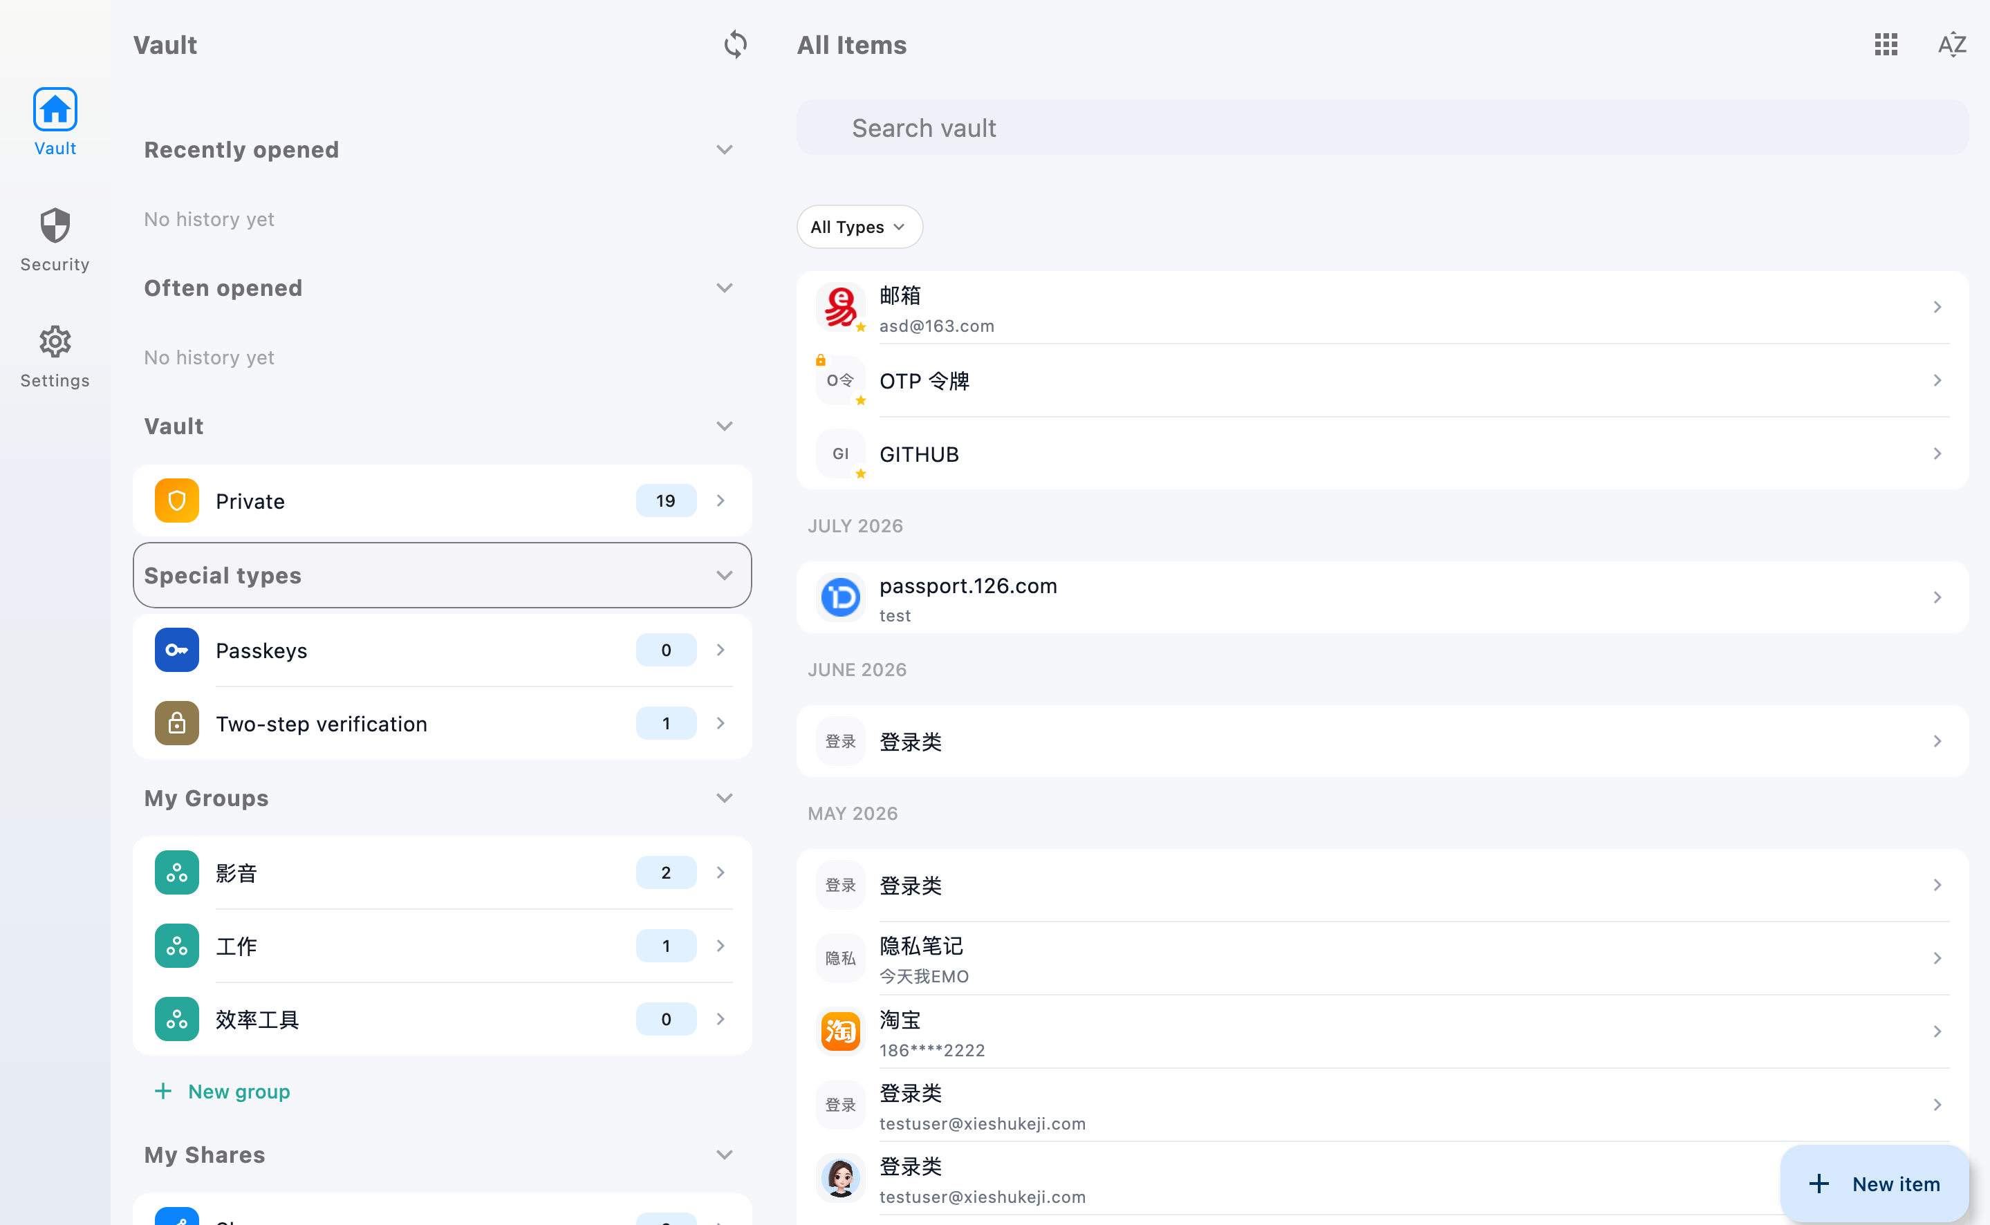Click the GITHUB GI avatar icon
The width and height of the screenshot is (1990, 1225).
pyautogui.click(x=840, y=453)
